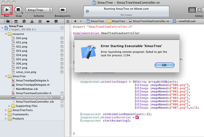Click the A status badge of 000.png
The width and height of the screenshot is (204, 137).
62,38
